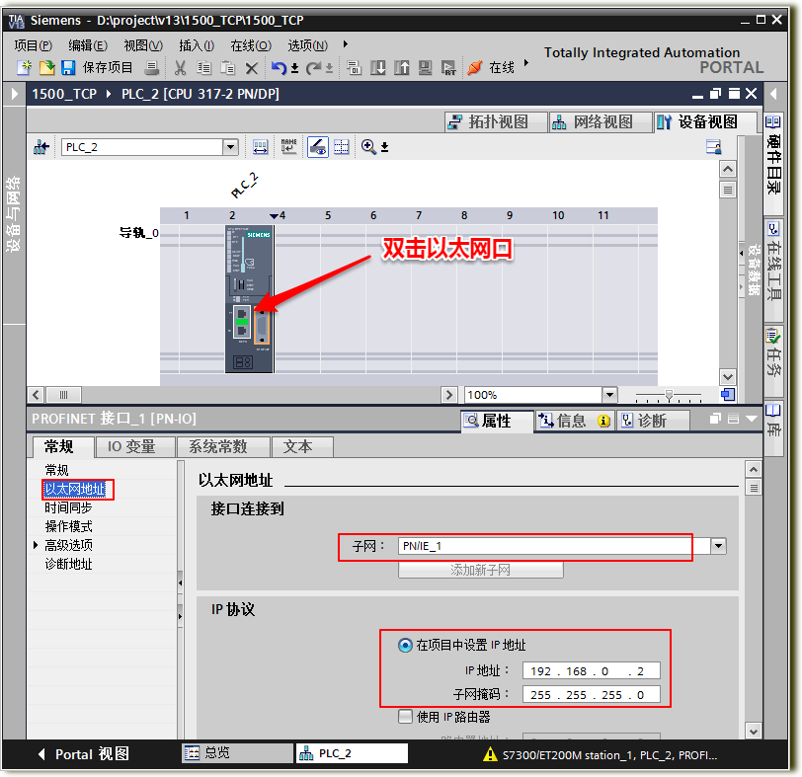
Task: Select the Ethernet port on the CPU
Action: point(242,322)
